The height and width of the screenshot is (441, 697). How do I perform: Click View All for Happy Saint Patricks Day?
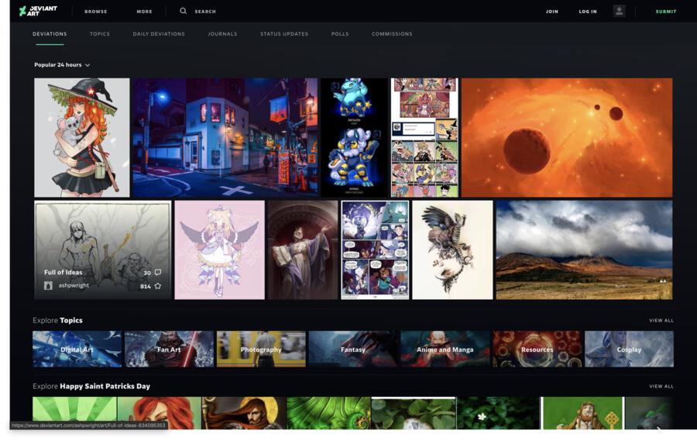[x=661, y=386]
